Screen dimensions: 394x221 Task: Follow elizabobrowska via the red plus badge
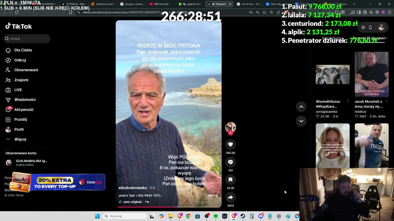click(230, 133)
